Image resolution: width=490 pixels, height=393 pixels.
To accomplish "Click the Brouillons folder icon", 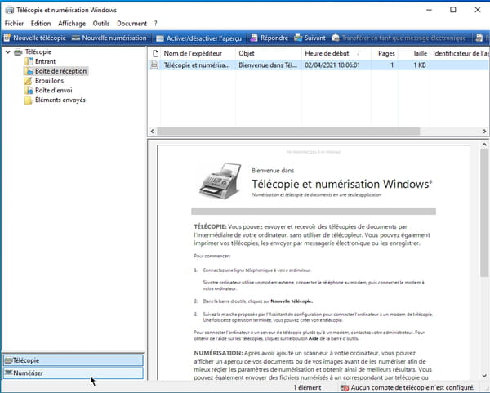I will click(29, 81).
